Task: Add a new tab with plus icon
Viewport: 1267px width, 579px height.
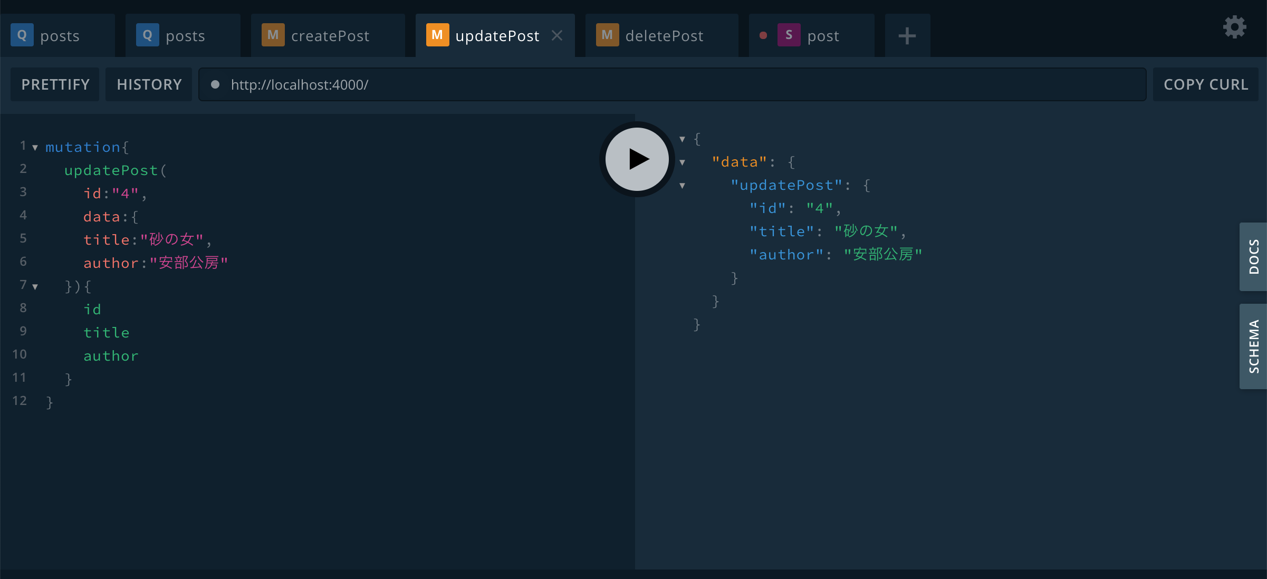Action: 907,36
